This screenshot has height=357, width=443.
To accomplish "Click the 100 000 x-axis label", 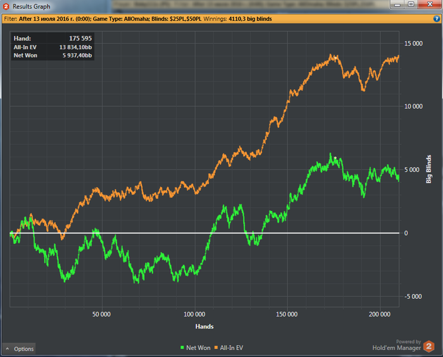I will click(194, 315).
